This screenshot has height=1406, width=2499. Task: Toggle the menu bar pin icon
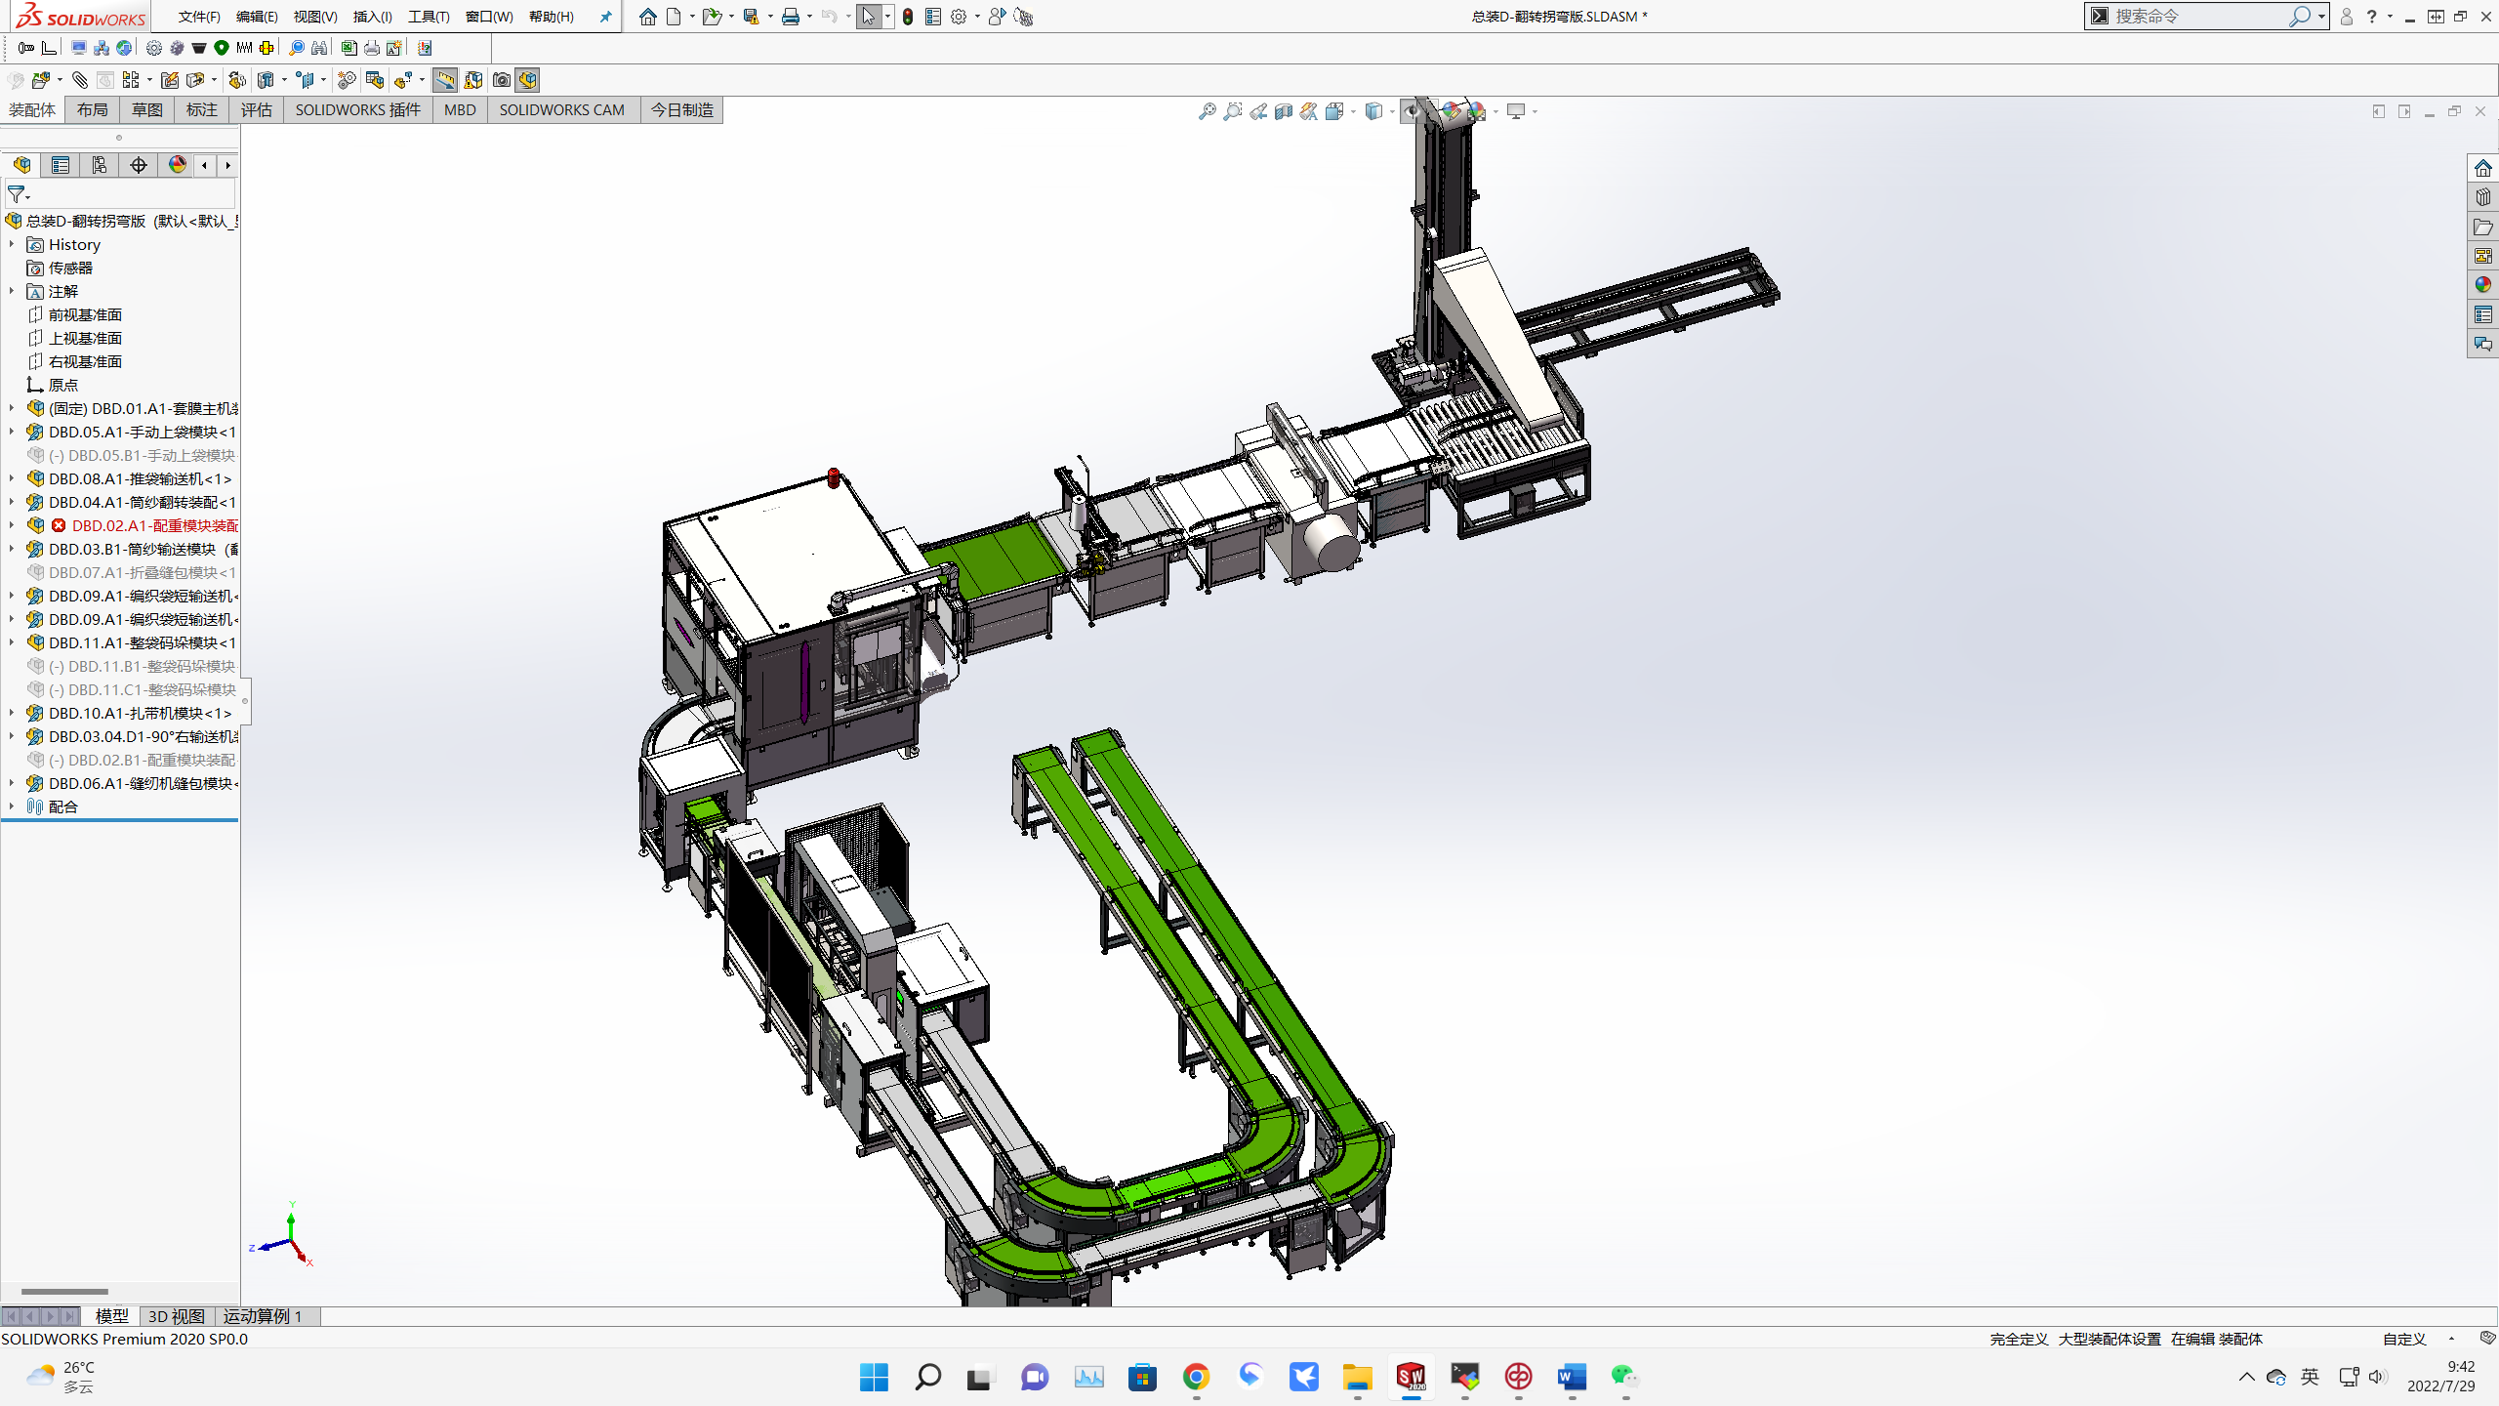[x=605, y=17]
